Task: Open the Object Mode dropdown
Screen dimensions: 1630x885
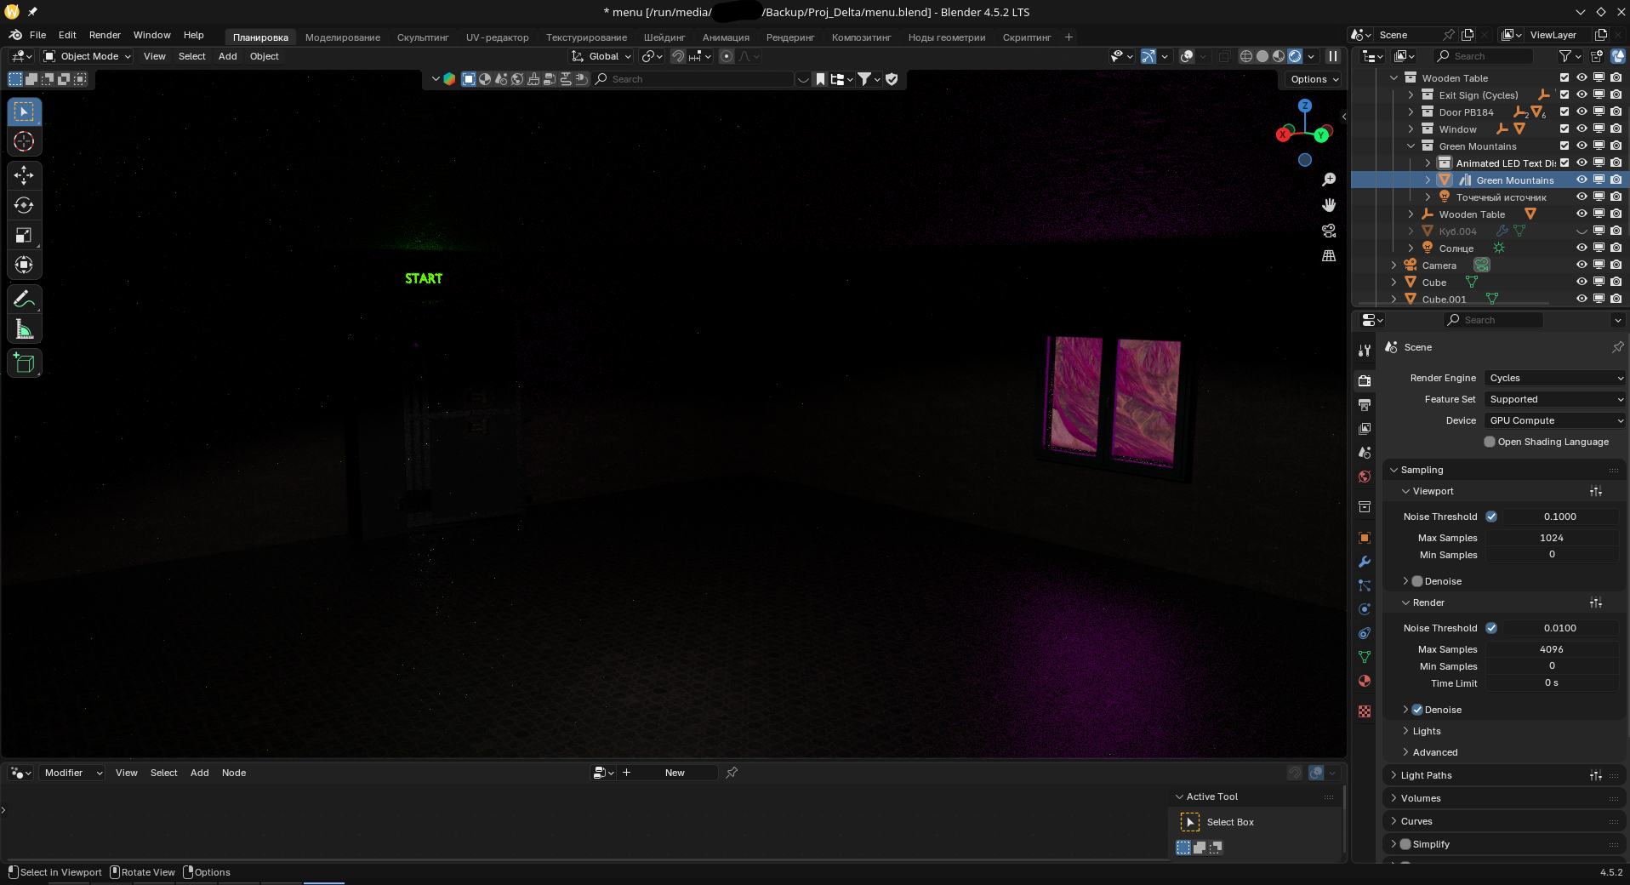Action: (x=88, y=56)
